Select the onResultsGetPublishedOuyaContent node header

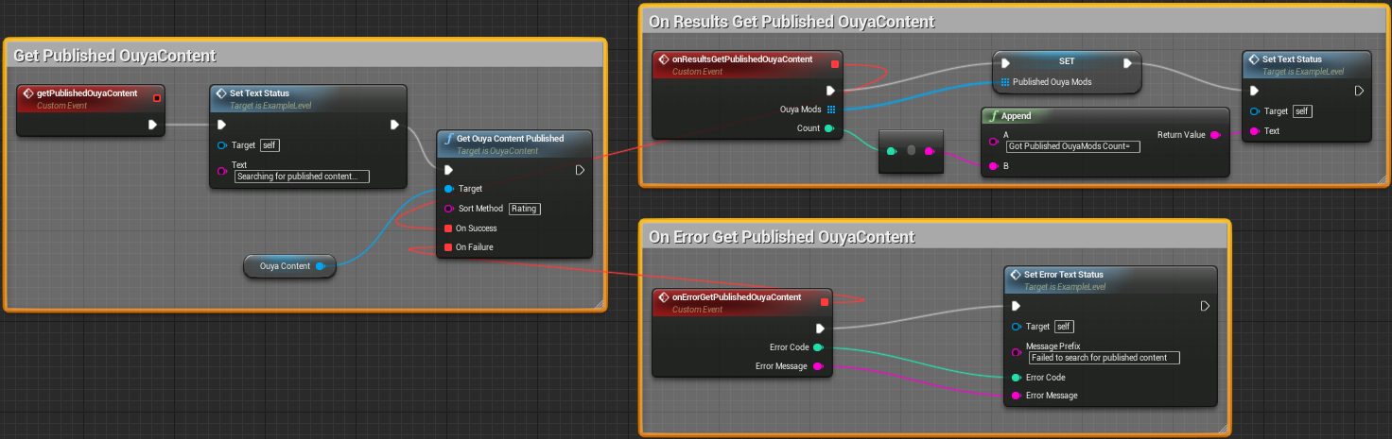pos(747,64)
